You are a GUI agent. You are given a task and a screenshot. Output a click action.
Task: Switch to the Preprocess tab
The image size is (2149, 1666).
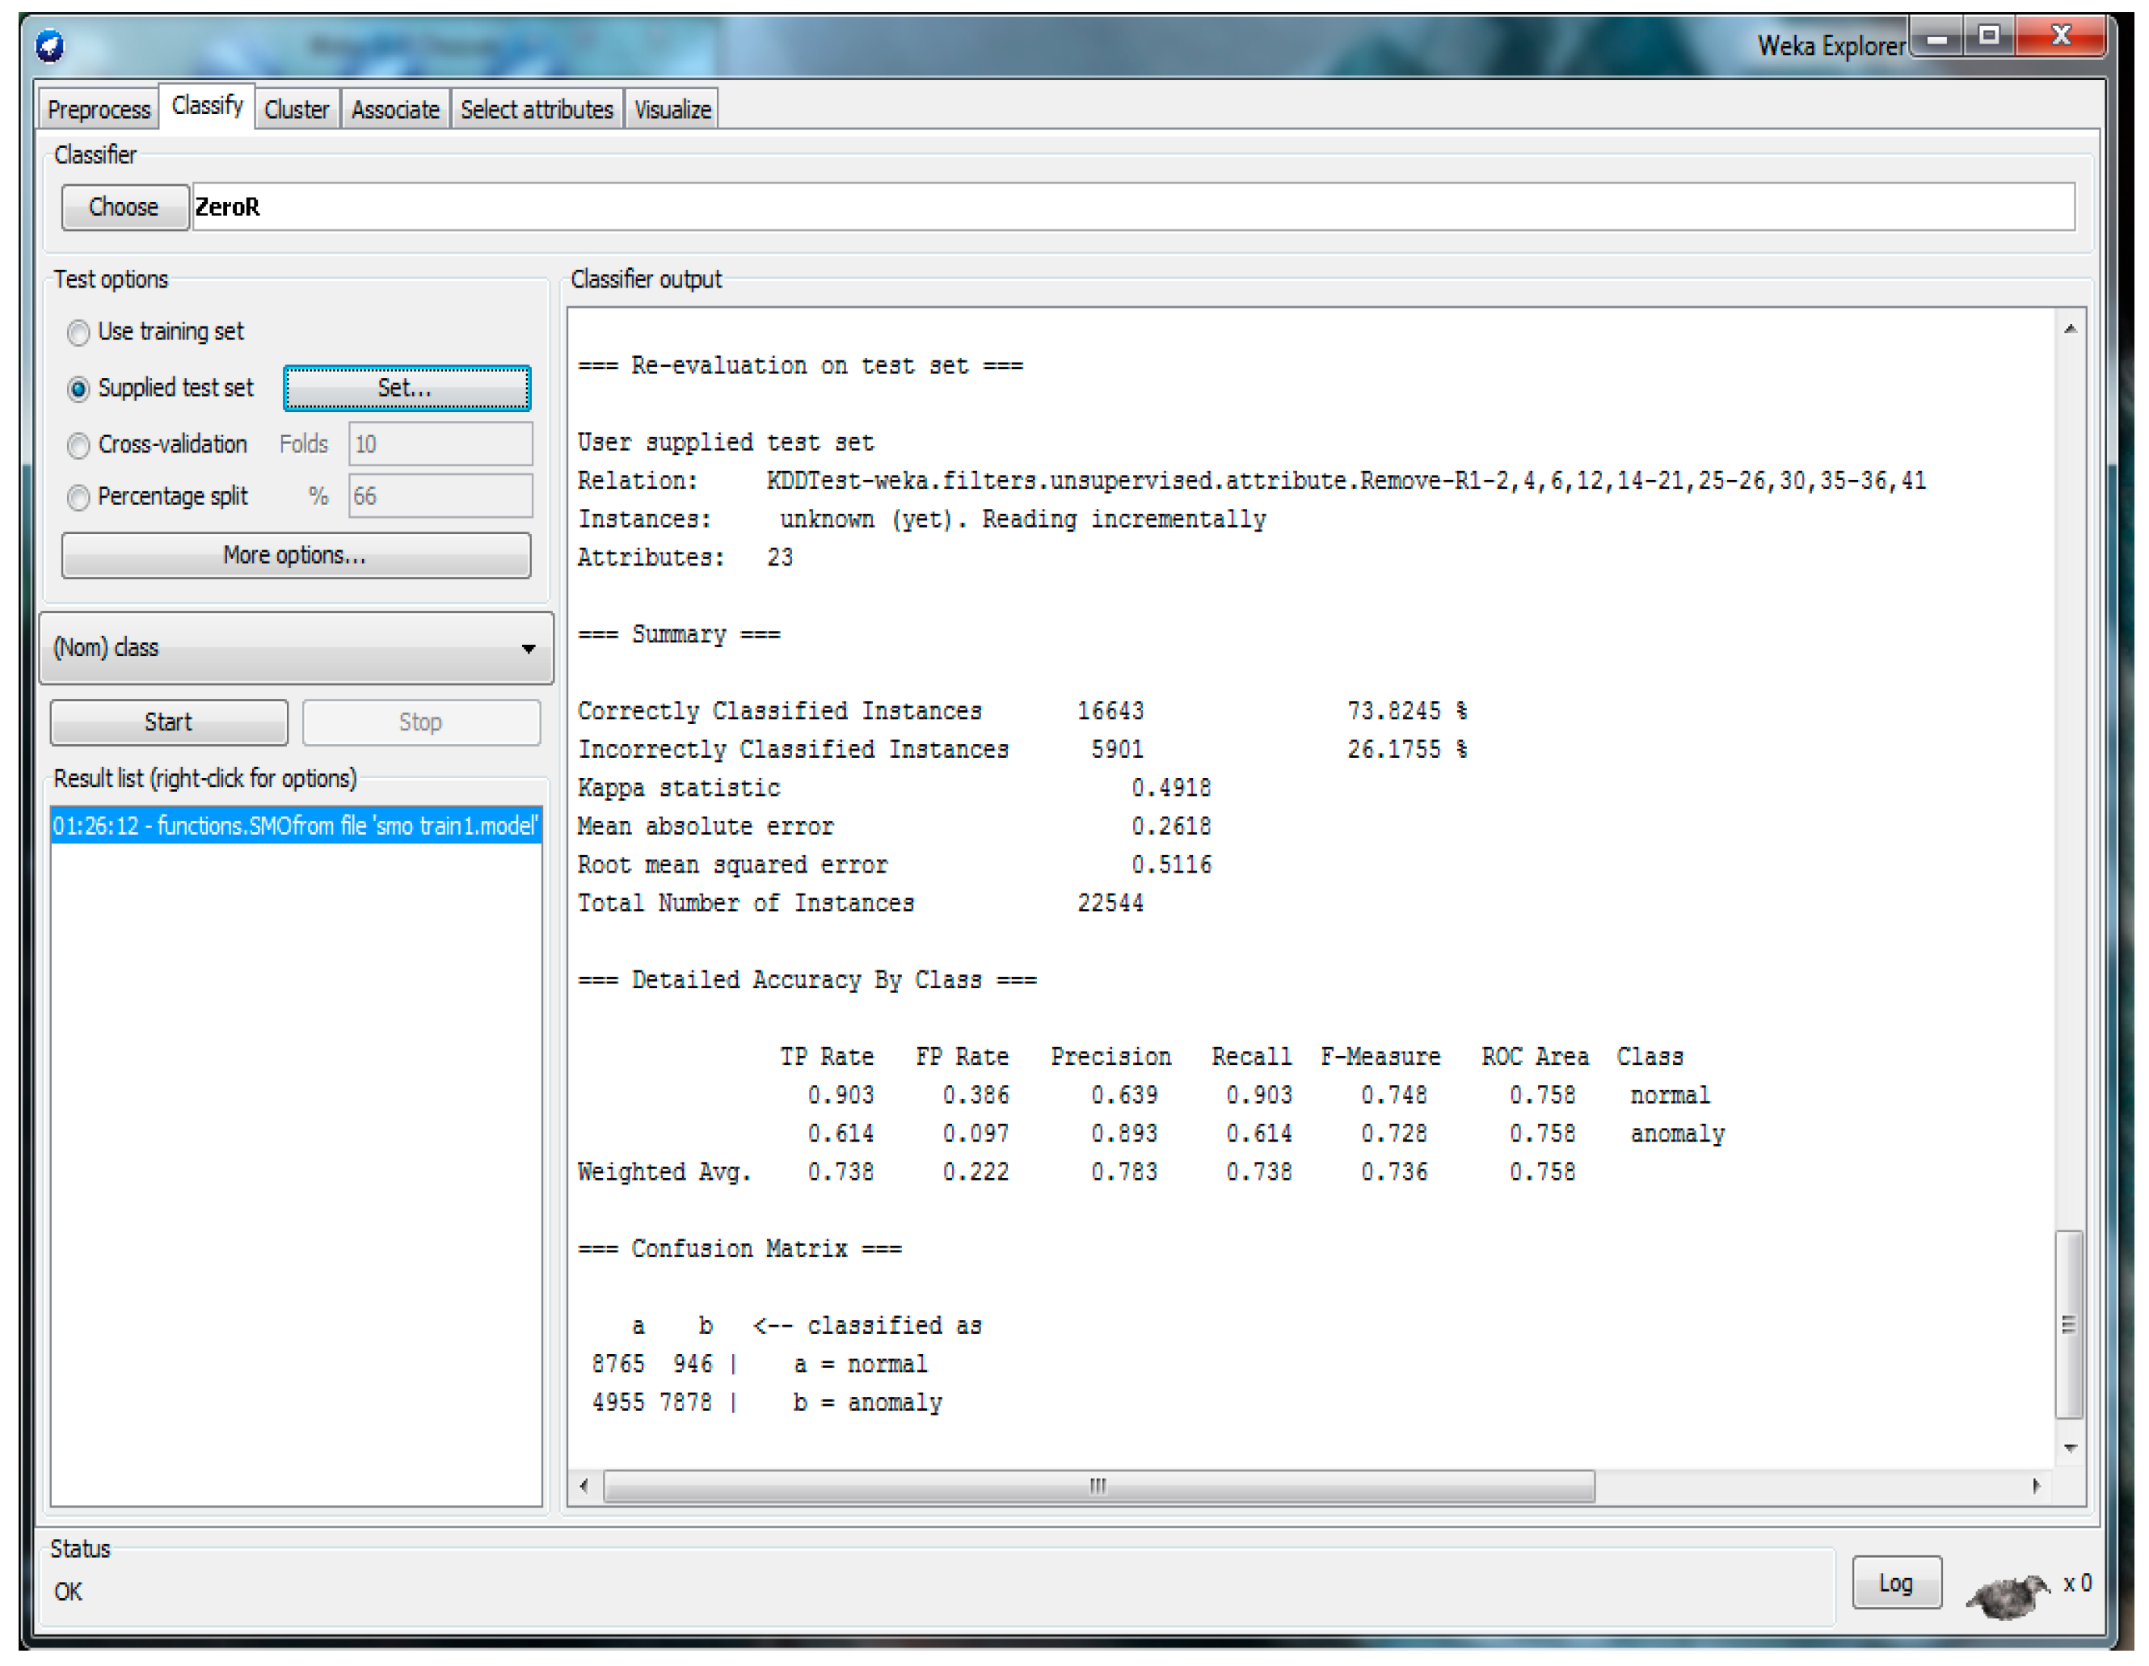click(x=99, y=109)
